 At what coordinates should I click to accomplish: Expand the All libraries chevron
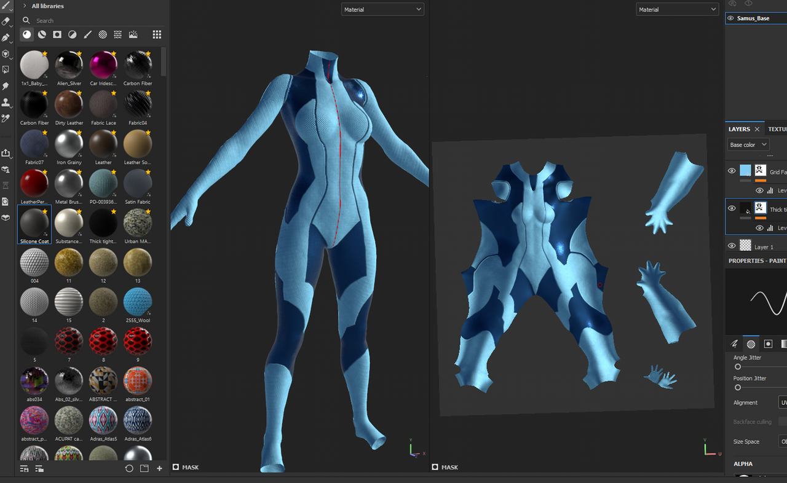pyautogui.click(x=25, y=6)
